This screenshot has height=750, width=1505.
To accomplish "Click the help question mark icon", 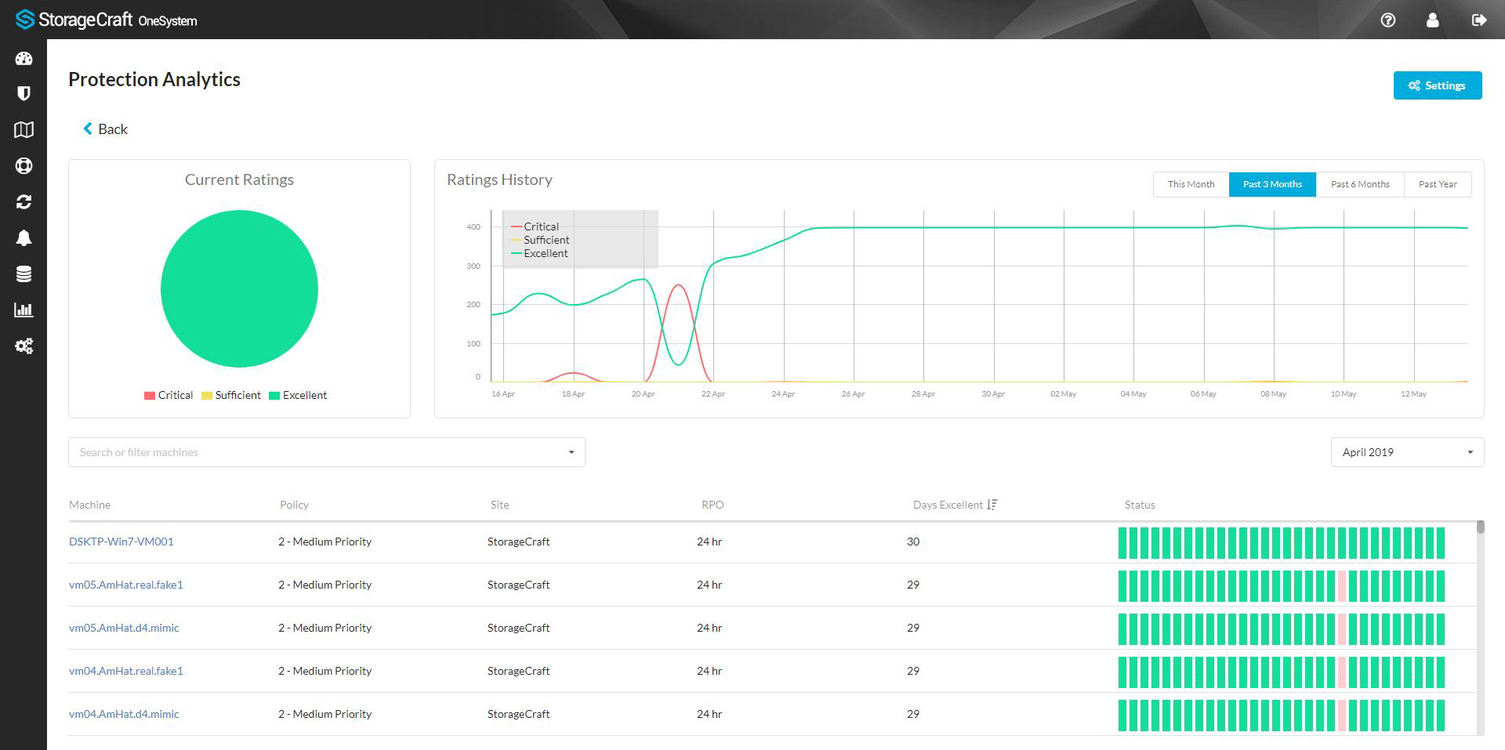I will [x=1387, y=20].
